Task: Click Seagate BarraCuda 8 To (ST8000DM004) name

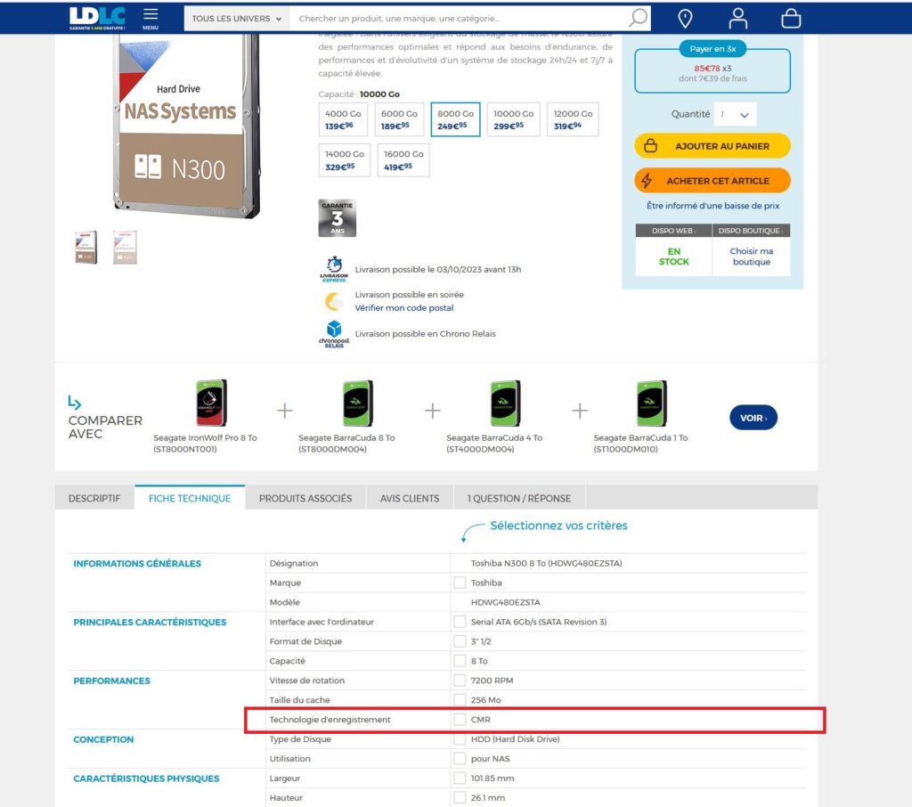Action: (x=346, y=444)
